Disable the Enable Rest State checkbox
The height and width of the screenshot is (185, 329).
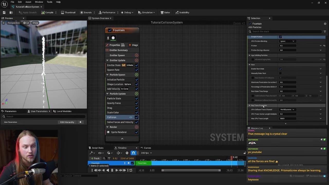point(280,69)
